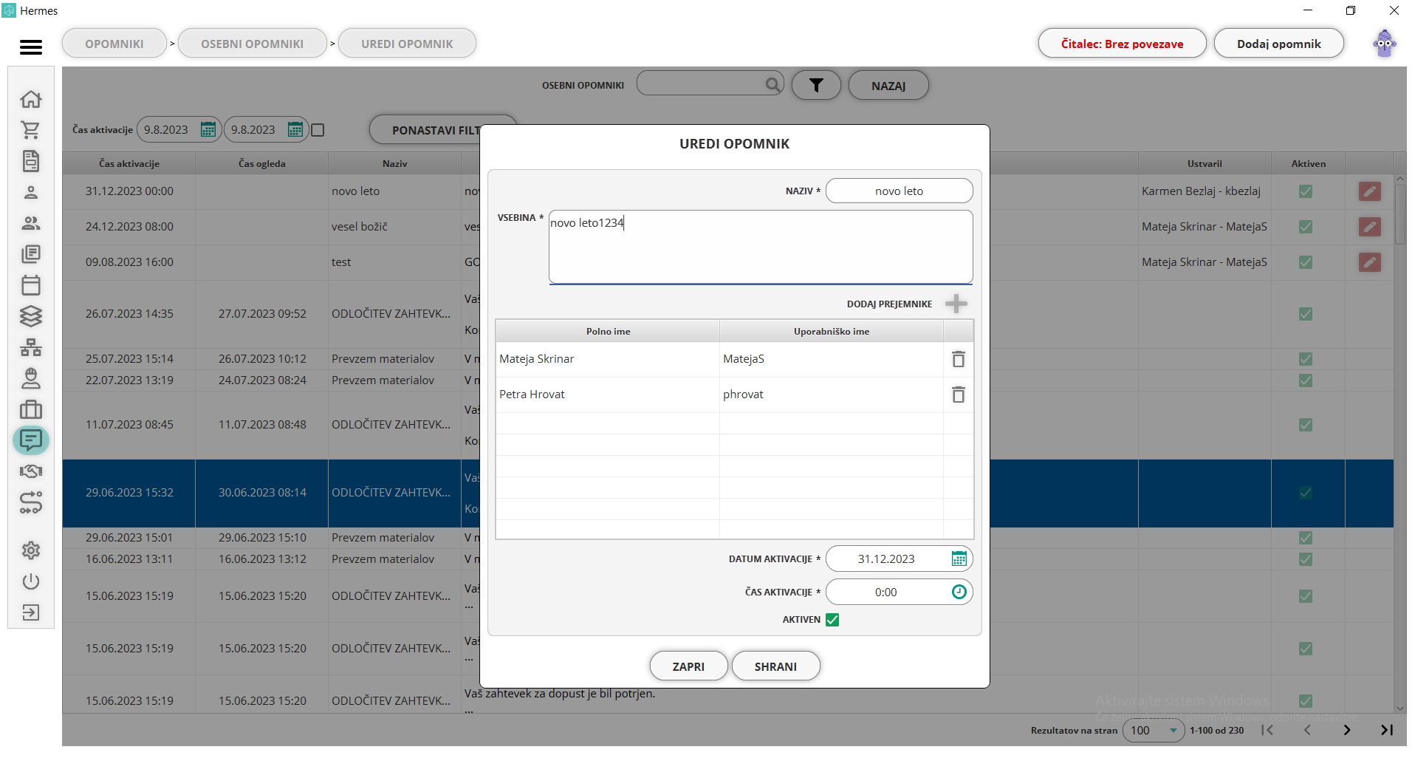Click Čitalec: Brez povezave button
Screen dimensions: 1415x758
[1122, 44]
